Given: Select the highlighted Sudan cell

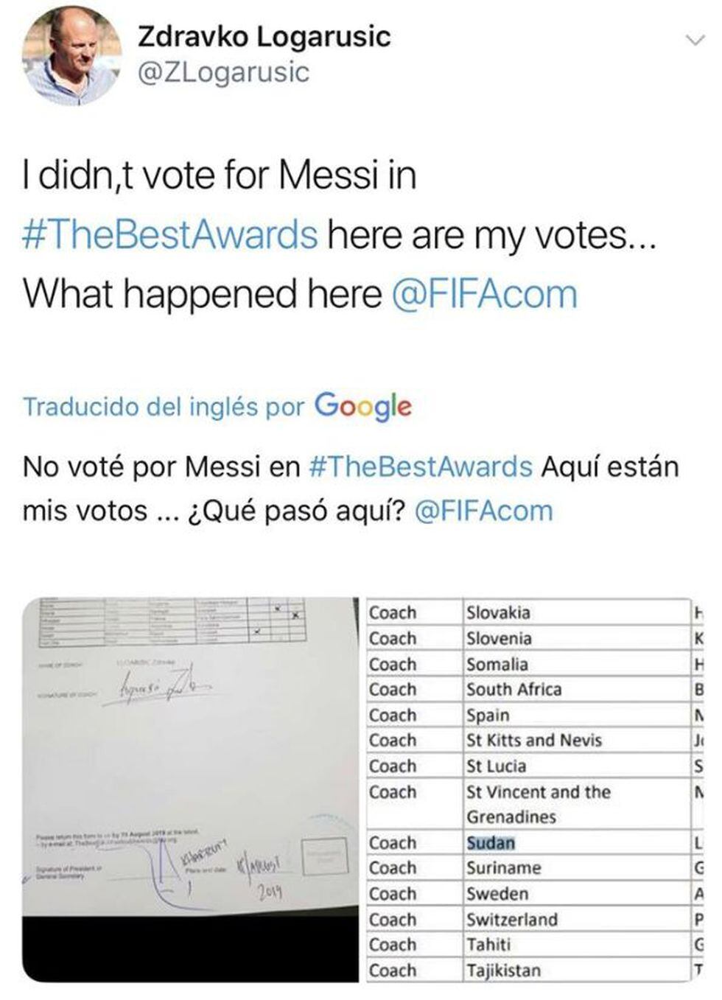Looking at the screenshot, I should coord(491,843).
